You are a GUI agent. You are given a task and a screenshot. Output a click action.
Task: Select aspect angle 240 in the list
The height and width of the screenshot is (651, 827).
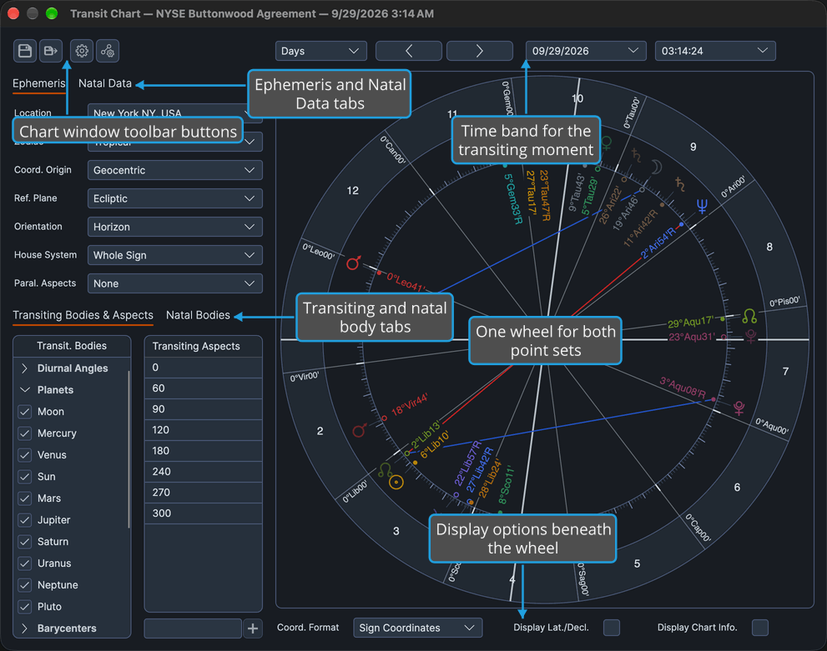click(x=203, y=472)
